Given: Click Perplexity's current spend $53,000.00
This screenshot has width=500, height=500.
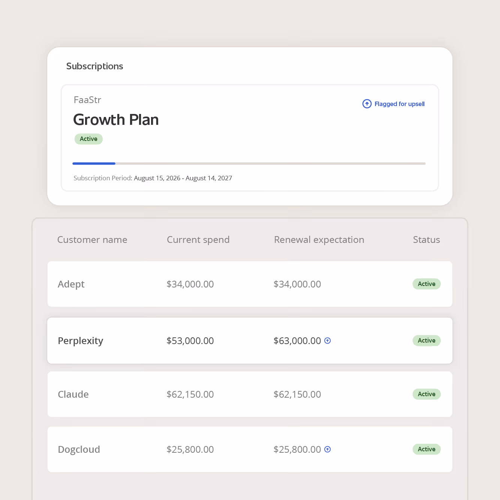Looking at the screenshot, I should click(x=190, y=341).
